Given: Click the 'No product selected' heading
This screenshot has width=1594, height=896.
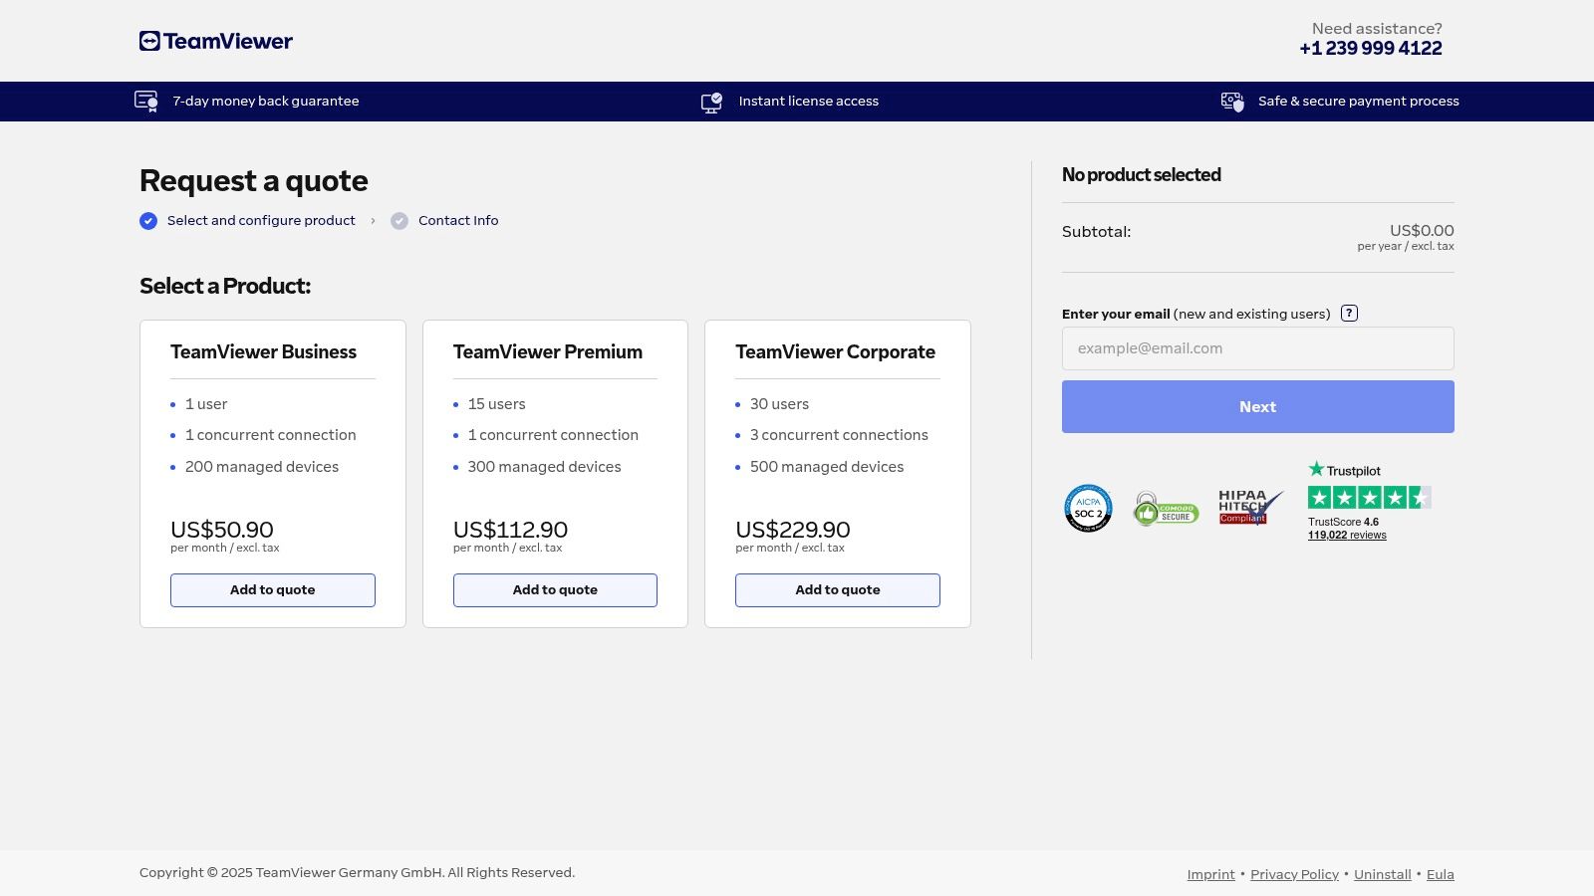Looking at the screenshot, I should pos(1142,175).
